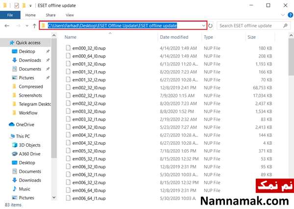
Task: Open the Telegram Desktop folder in the navigation pane
Action: point(35,104)
